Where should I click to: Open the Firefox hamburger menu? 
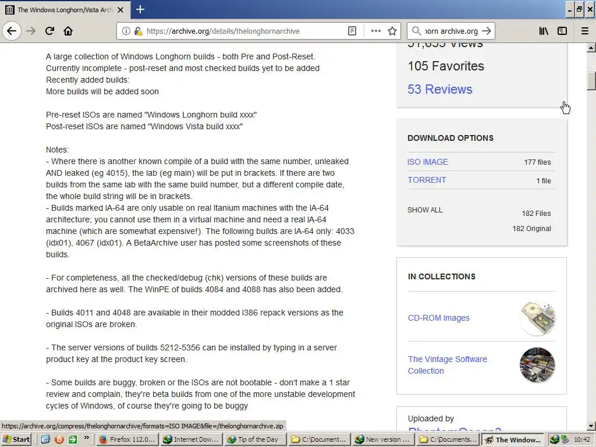[x=585, y=31]
